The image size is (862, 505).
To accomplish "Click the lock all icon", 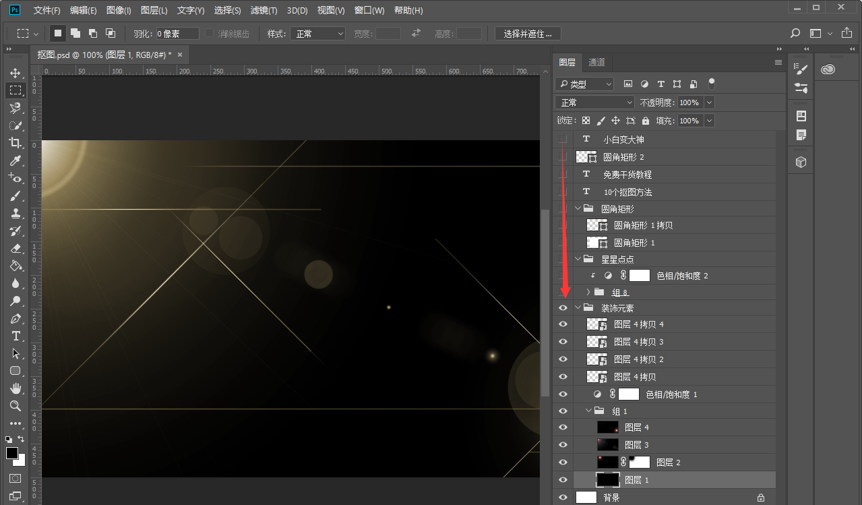I will (x=646, y=121).
